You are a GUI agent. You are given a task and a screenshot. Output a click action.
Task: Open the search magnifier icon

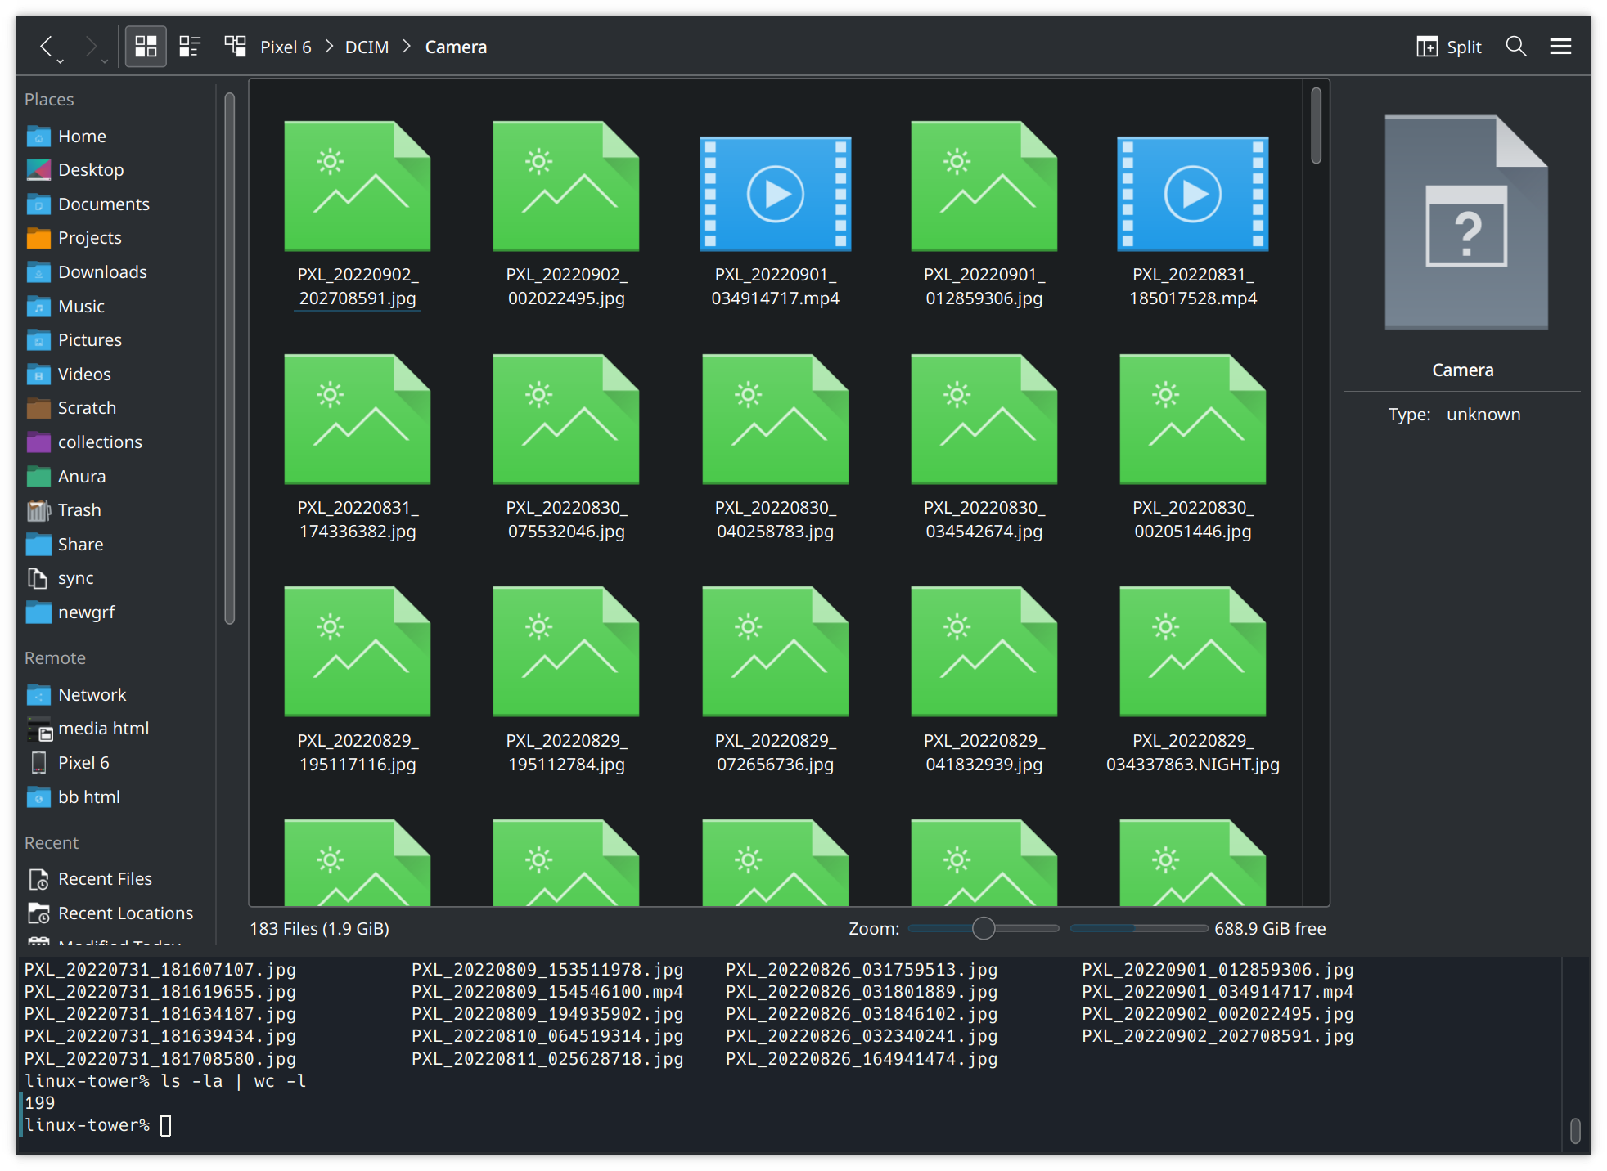[x=1515, y=47]
